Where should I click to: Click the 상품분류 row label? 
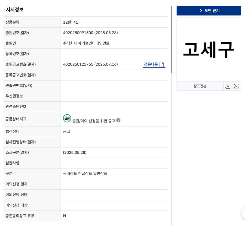(x=12, y=22)
